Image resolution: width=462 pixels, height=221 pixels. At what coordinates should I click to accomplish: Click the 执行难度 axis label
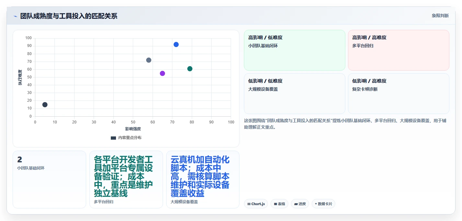(x=20, y=77)
